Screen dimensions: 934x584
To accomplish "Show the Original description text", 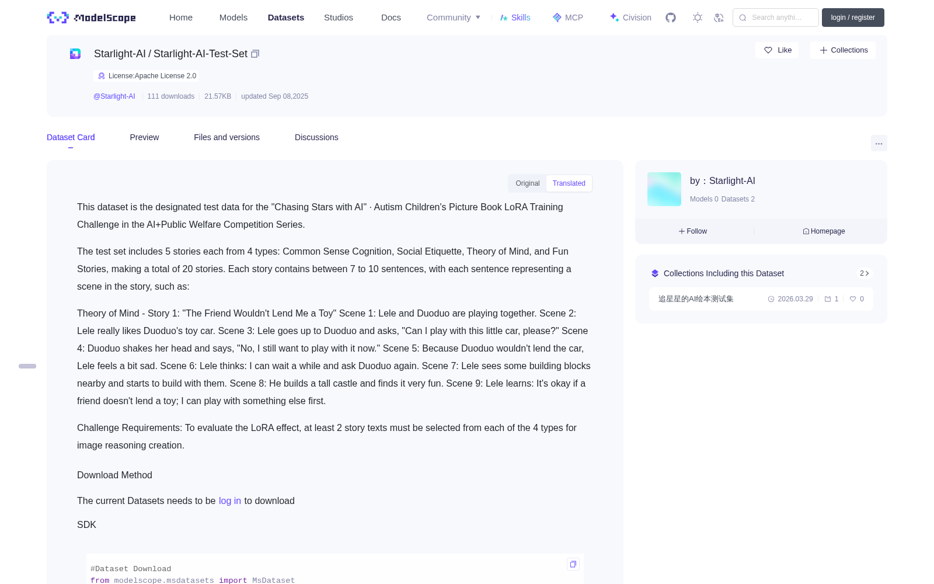I will tap(528, 183).
